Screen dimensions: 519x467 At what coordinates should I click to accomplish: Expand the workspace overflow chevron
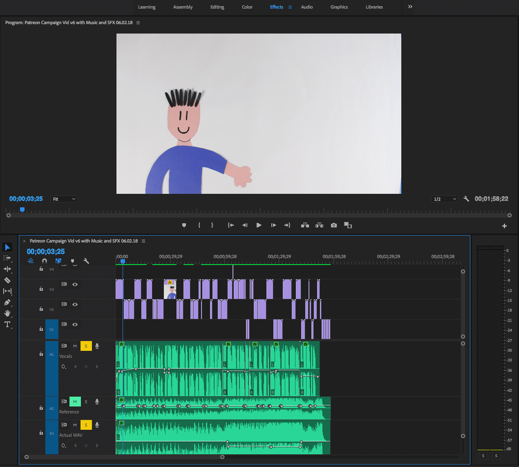pyautogui.click(x=410, y=7)
